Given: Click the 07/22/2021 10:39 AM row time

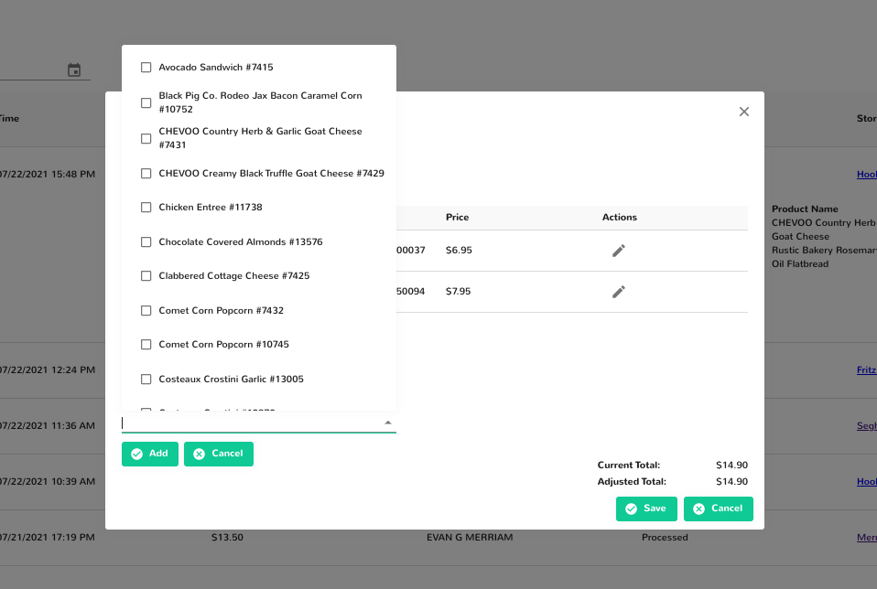Looking at the screenshot, I should (x=47, y=482).
